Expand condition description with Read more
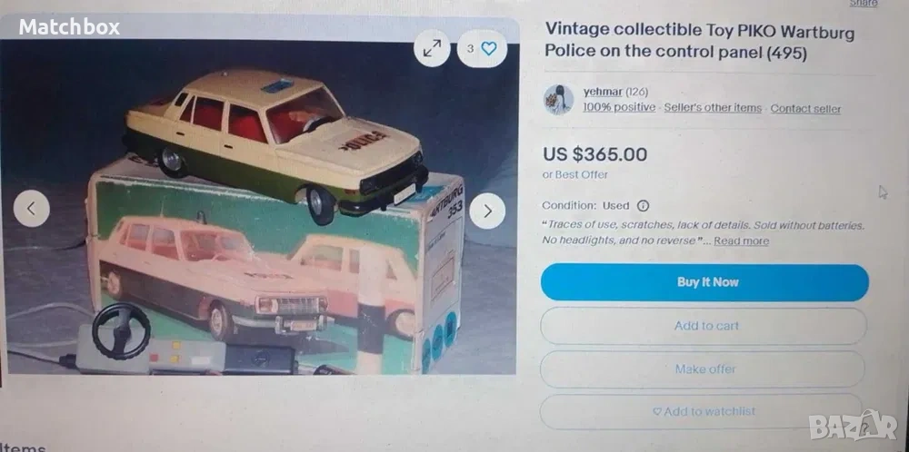Viewport: 909px width, 452px height. (741, 241)
